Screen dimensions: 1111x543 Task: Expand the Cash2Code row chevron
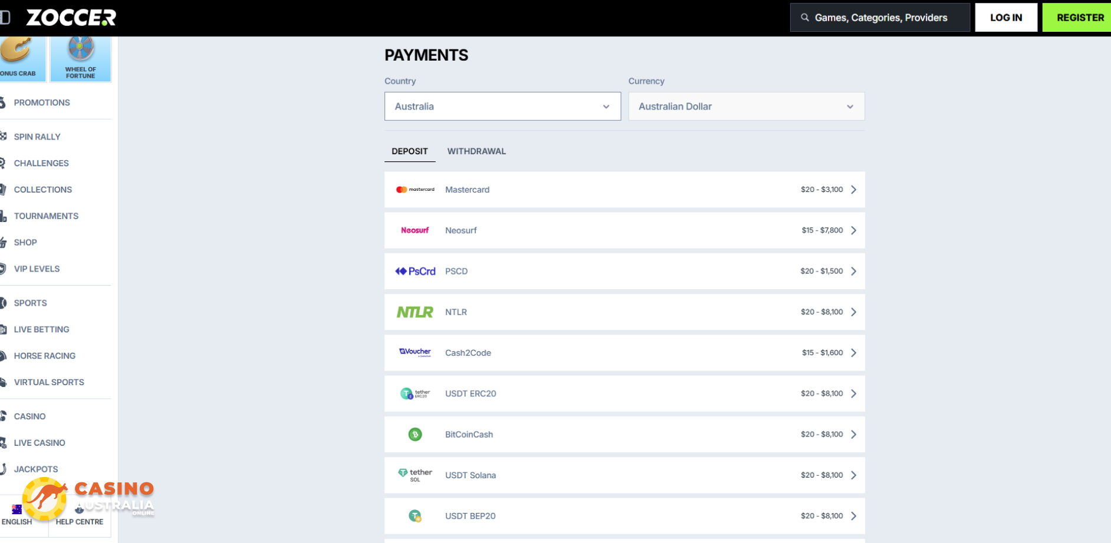(x=853, y=353)
